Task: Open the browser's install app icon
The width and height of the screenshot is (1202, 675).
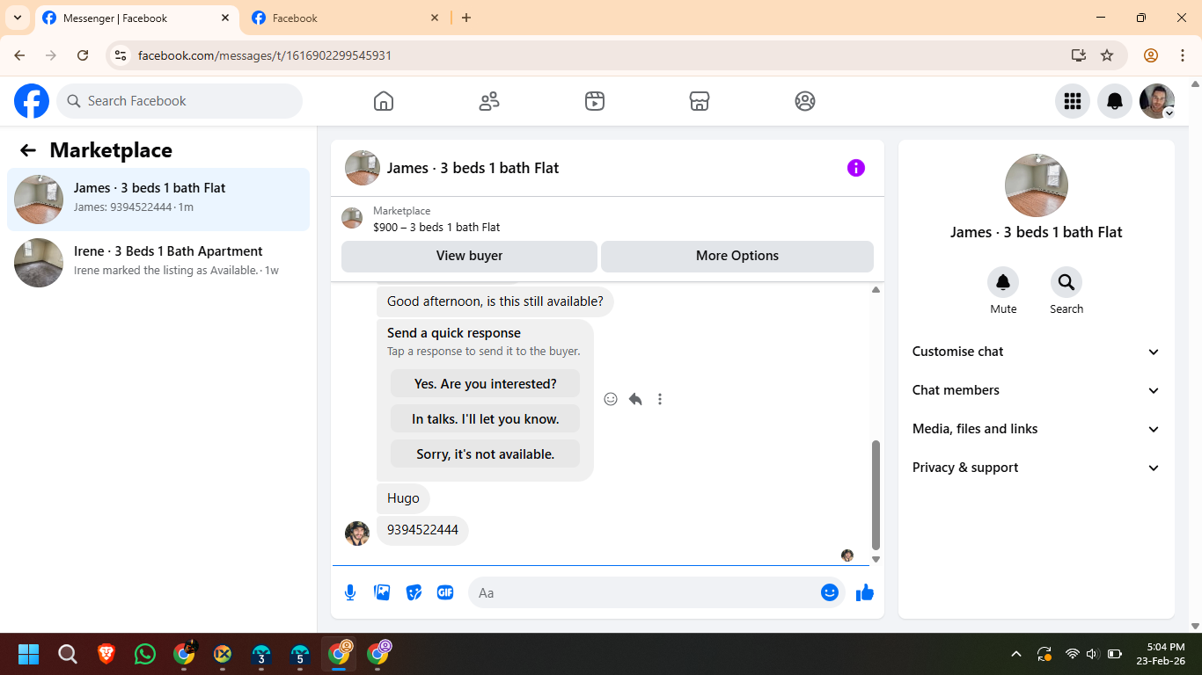Action: point(1079,55)
